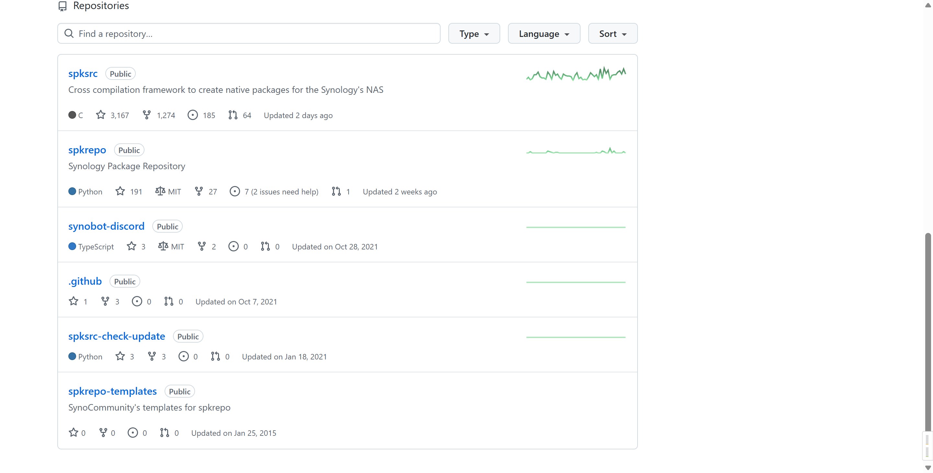Open the spkrepo-templates repository

(x=113, y=391)
